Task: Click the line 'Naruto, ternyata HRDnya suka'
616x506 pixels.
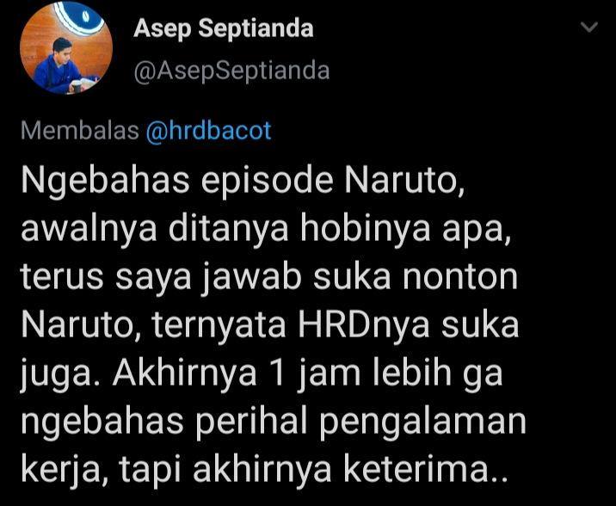Action: pyautogui.click(x=270, y=325)
